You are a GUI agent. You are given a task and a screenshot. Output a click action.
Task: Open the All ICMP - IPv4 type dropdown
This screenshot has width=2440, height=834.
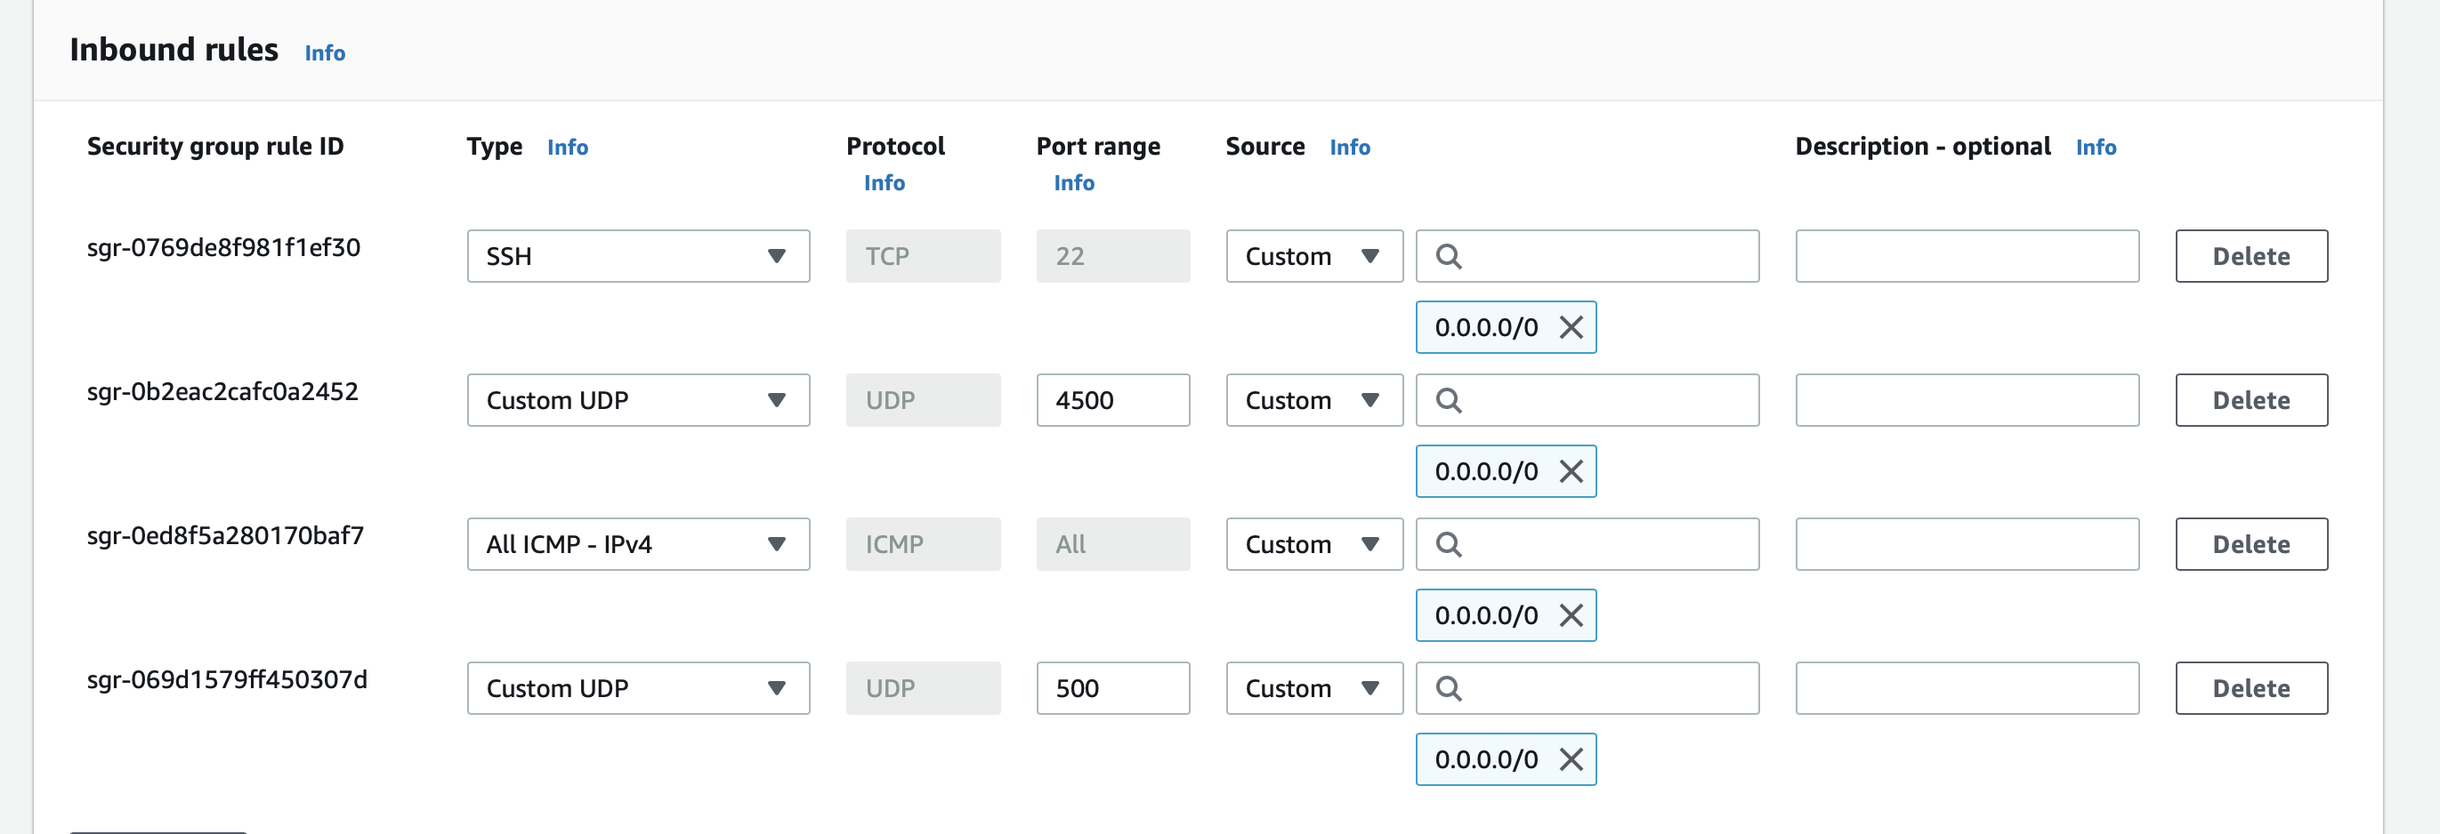tap(637, 544)
